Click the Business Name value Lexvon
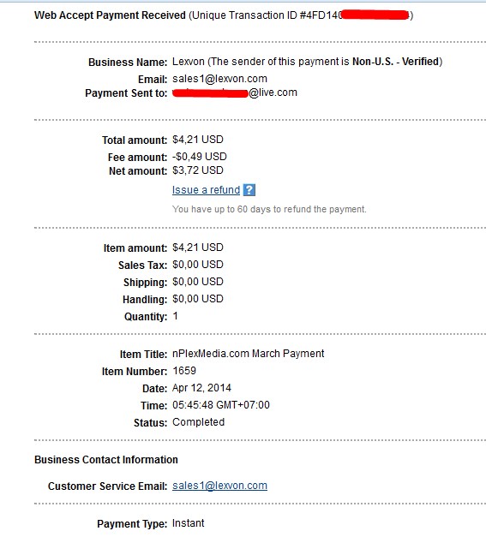The height and width of the screenshot is (537, 486). [189, 62]
